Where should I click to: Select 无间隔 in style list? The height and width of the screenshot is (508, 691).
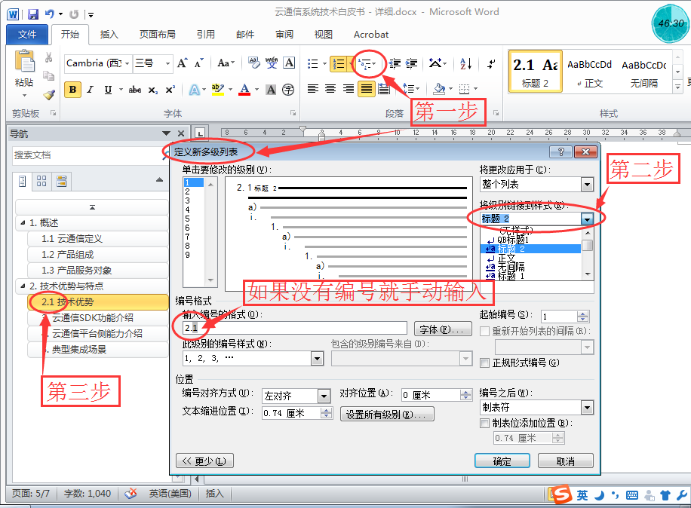[530, 267]
